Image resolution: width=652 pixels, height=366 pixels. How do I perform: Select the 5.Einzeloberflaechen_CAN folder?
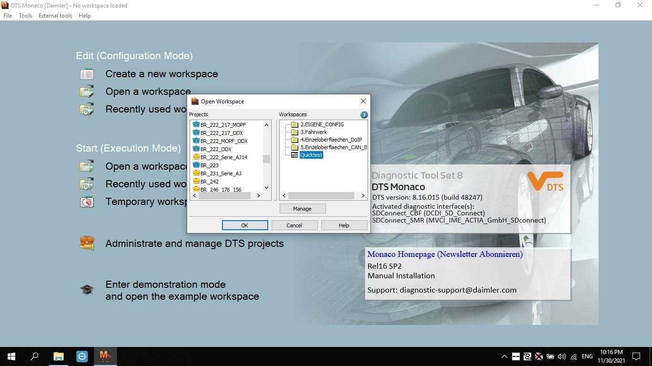[334, 147]
